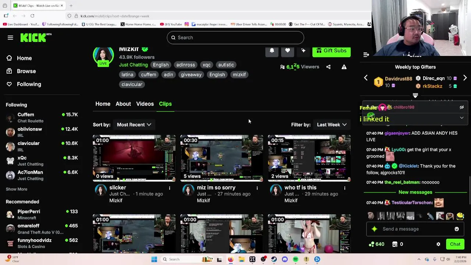The height and width of the screenshot is (265, 471).
Task: Click Show More under Following
Action: 17,189
